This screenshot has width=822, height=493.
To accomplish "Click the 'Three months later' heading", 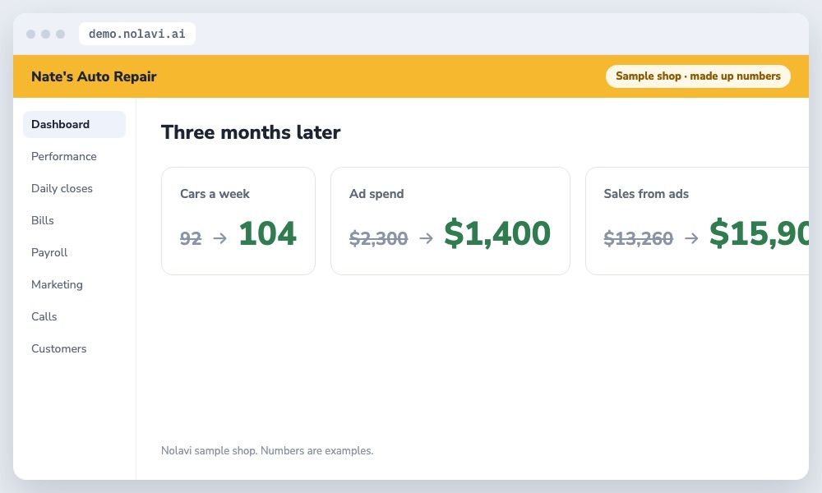I will pyautogui.click(x=251, y=132).
